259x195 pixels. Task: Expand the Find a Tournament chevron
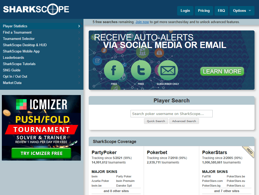click(x=79, y=33)
